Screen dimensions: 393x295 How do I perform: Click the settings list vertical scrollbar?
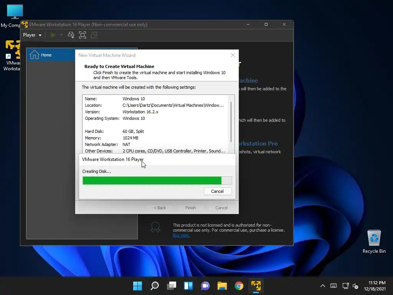(231, 123)
